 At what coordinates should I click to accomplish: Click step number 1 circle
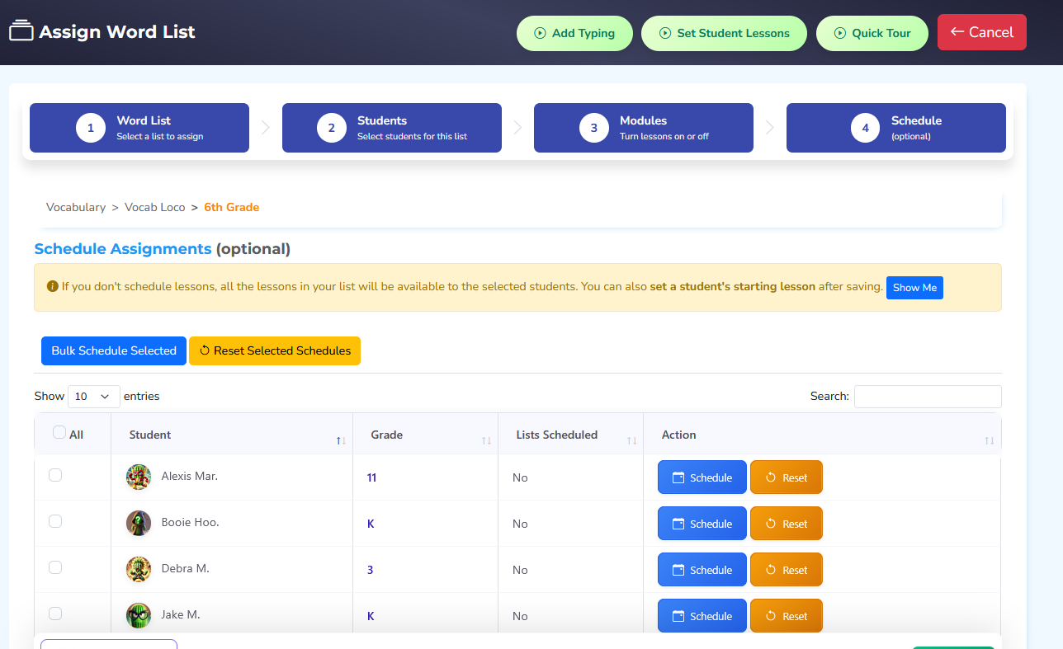pyautogui.click(x=91, y=128)
